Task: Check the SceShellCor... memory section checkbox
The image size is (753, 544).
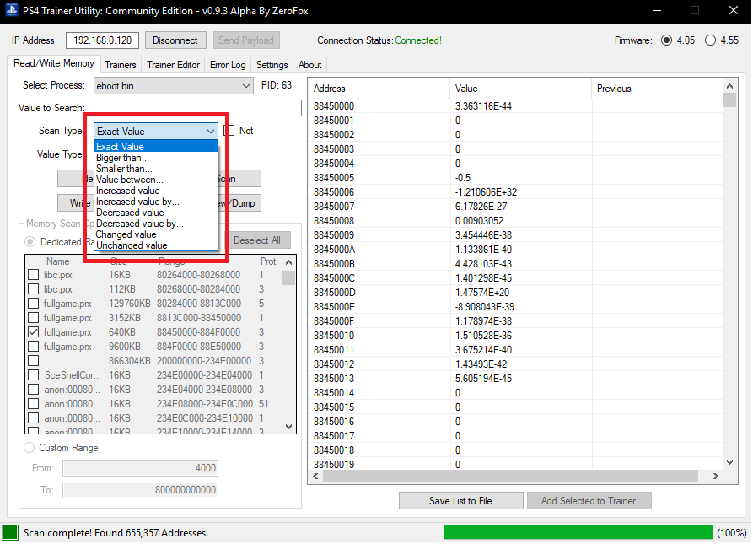Action: pyautogui.click(x=33, y=375)
